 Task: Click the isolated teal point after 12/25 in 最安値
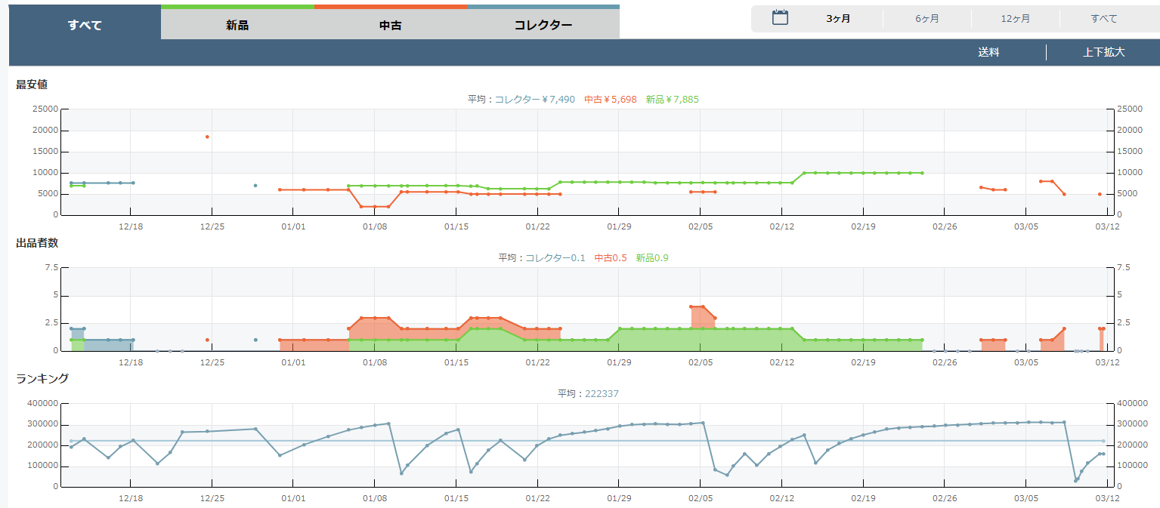(255, 185)
